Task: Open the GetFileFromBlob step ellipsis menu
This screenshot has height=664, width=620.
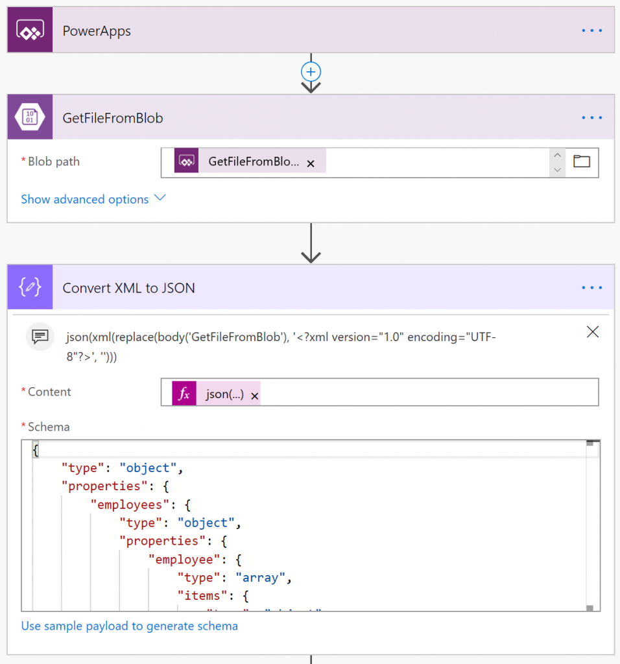Action: click(x=591, y=118)
